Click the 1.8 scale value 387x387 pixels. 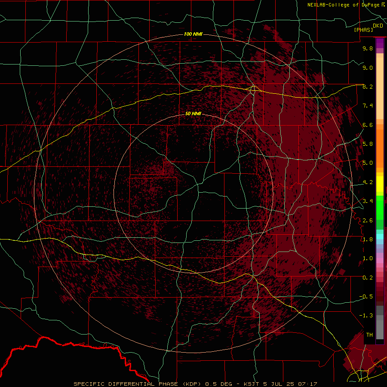tap(368, 240)
